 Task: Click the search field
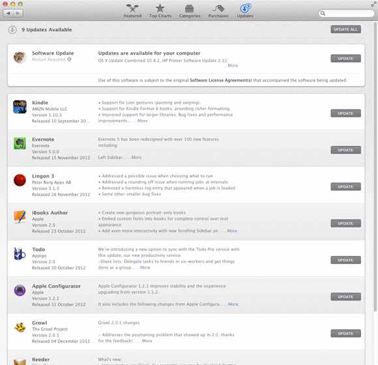[347, 13]
